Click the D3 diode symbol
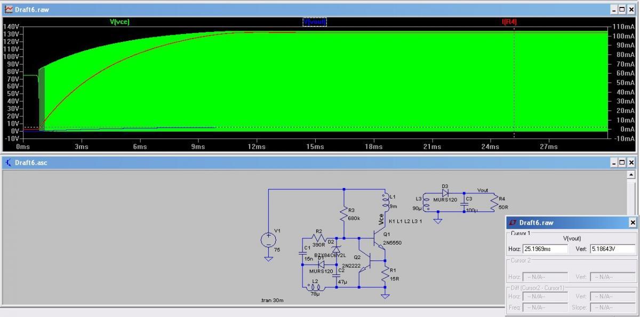 (x=445, y=192)
